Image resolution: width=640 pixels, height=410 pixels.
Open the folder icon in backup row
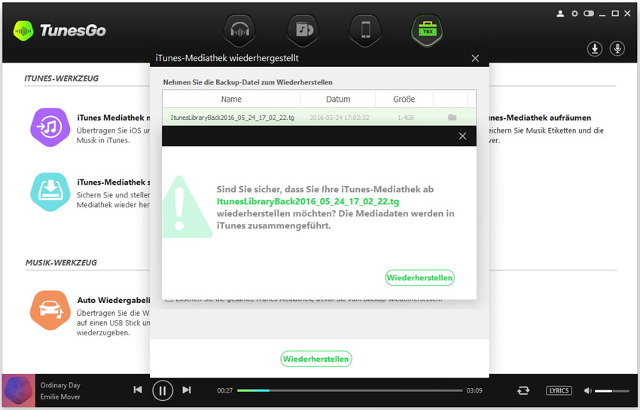pos(452,118)
